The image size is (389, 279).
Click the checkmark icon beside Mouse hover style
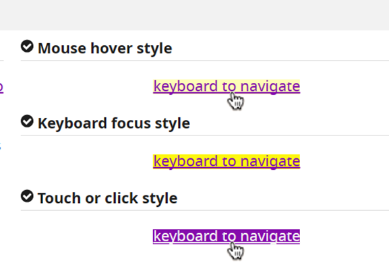(27, 46)
